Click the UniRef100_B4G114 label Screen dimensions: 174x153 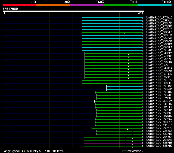coord(159,68)
